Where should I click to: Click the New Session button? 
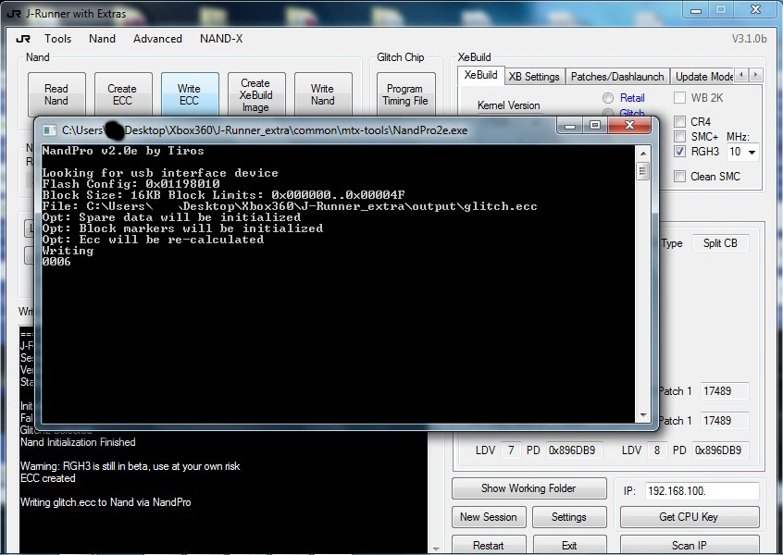pyautogui.click(x=489, y=517)
